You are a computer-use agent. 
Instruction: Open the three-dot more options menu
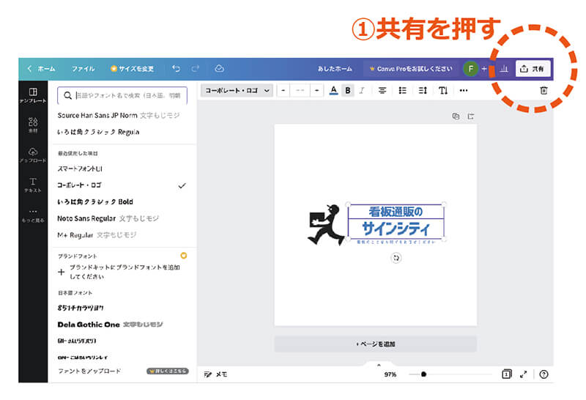463,90
